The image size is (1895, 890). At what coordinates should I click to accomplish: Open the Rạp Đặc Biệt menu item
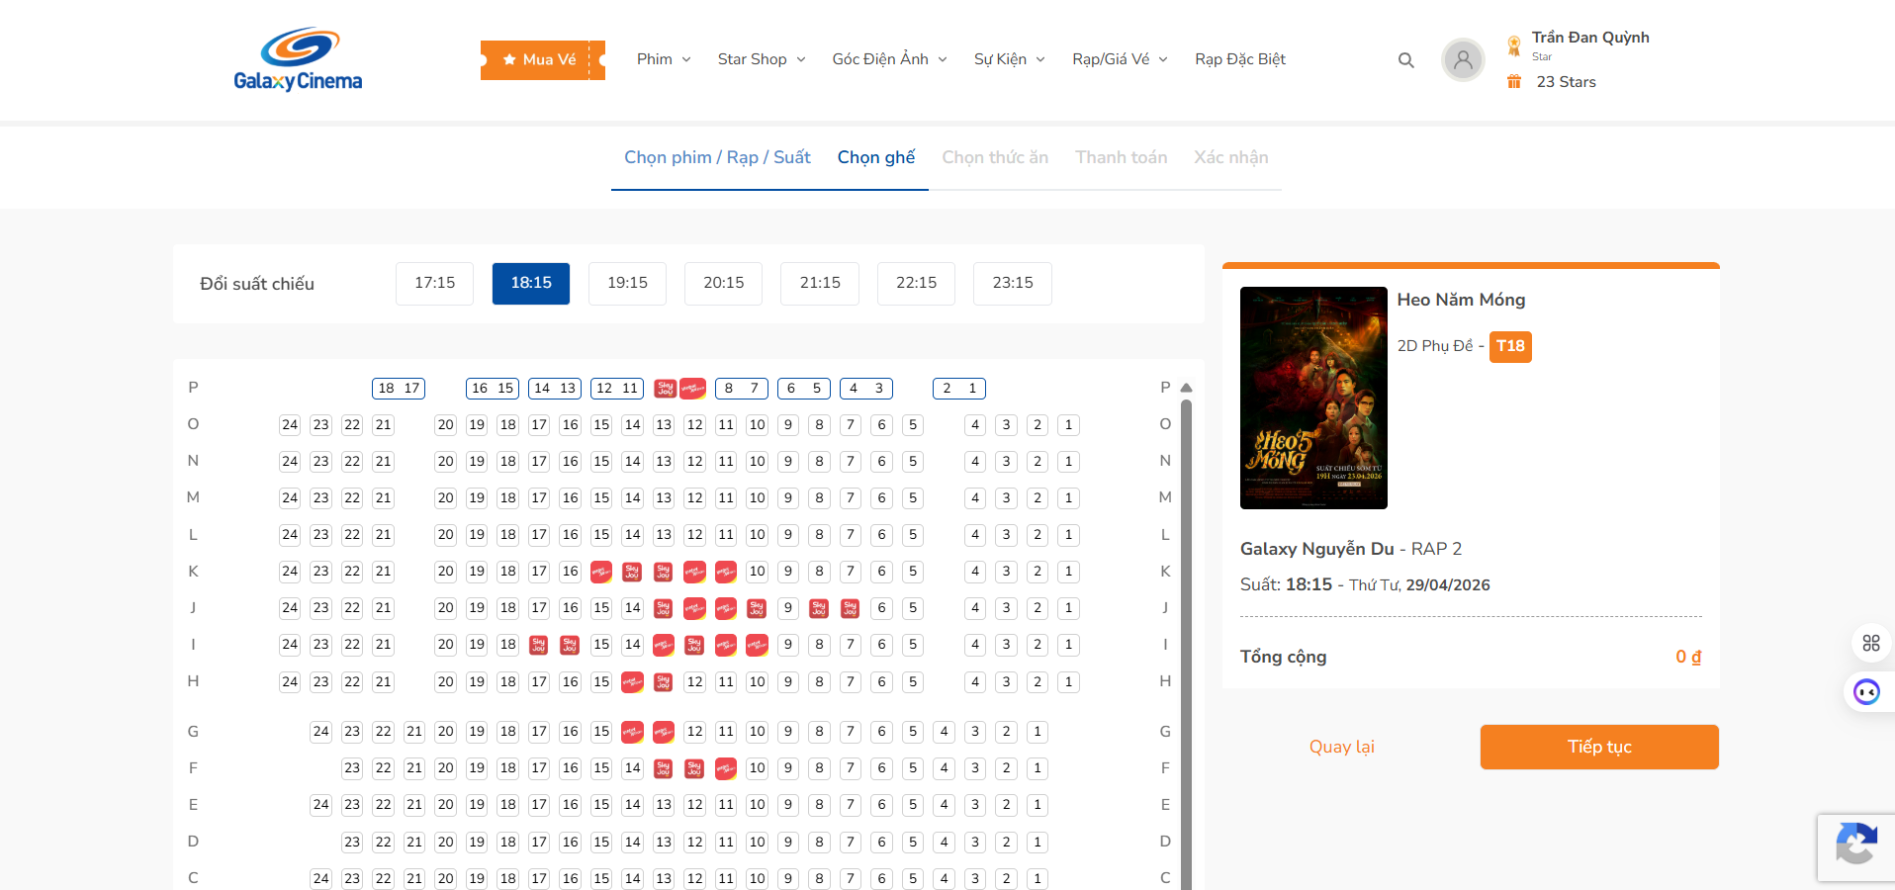point(1240,59)
